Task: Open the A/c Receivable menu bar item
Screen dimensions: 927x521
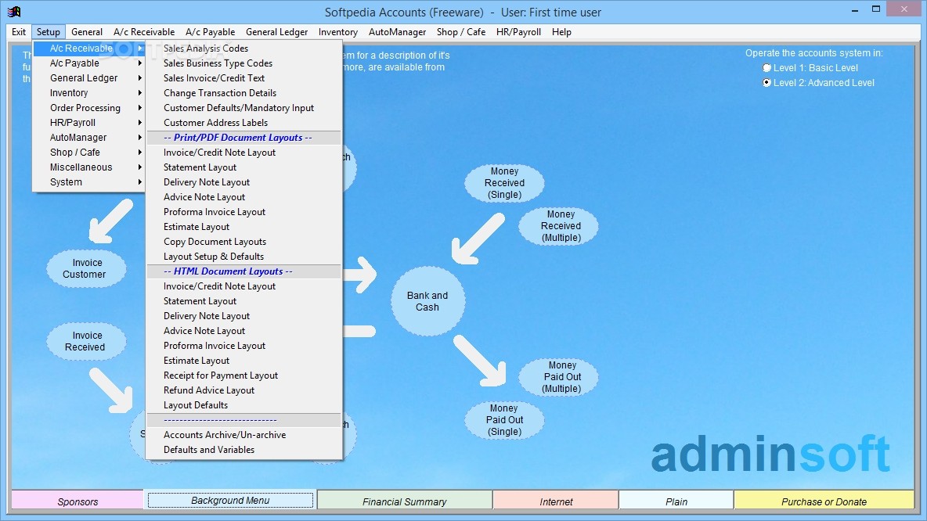Action: (x=144, y=32)
